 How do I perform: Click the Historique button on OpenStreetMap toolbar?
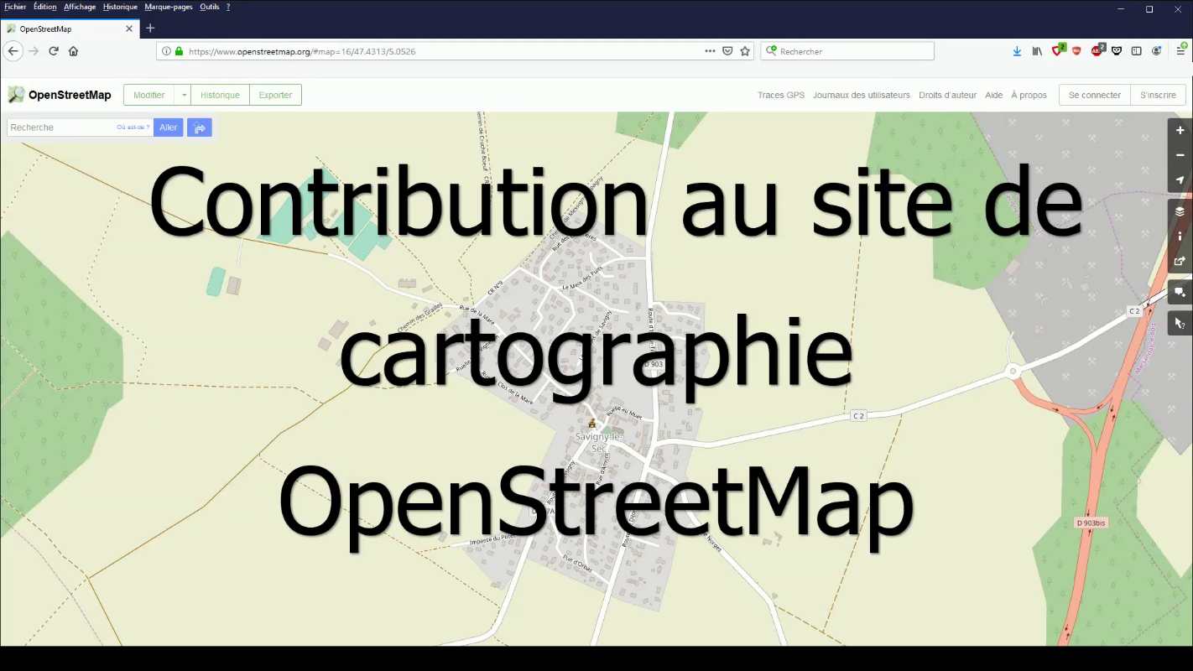click(x=220, y=95)
